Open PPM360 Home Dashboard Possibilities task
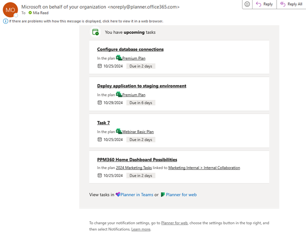 (137, 160)
